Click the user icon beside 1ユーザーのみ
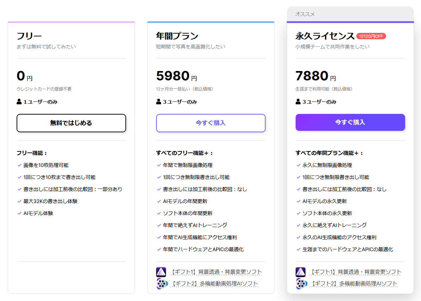421x301 pixels. 19,102
